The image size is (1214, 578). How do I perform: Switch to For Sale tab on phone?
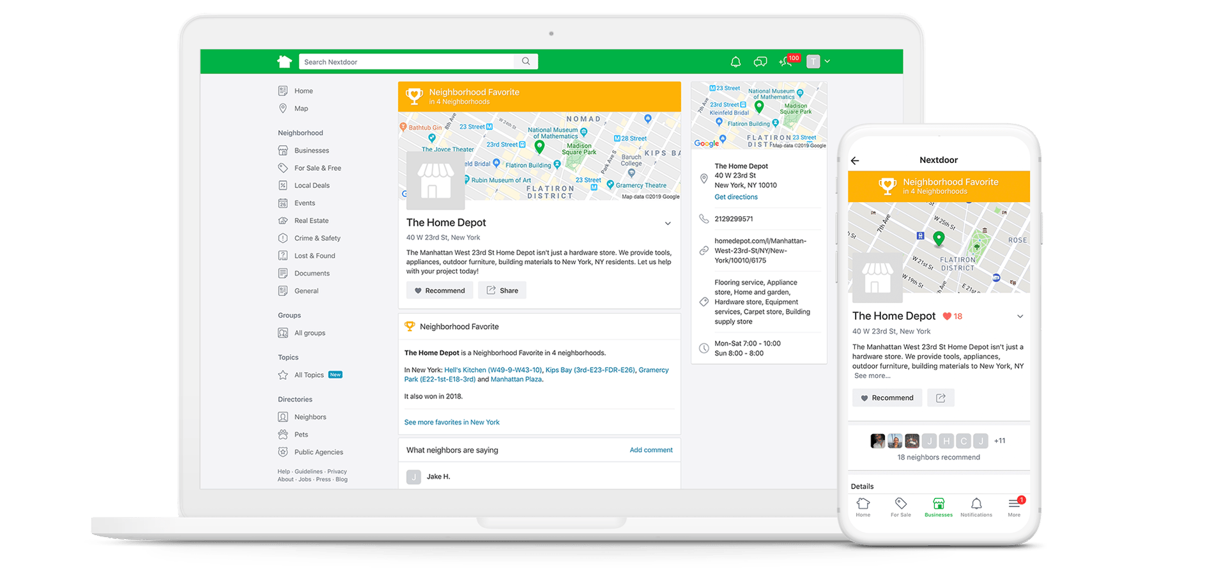pyautogui.click(x=901, y=507)
